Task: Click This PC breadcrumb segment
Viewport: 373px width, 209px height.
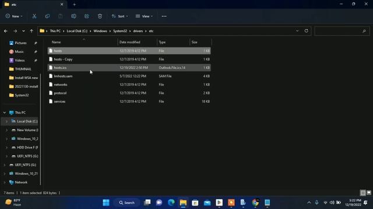Action: [x=55, y=31]
